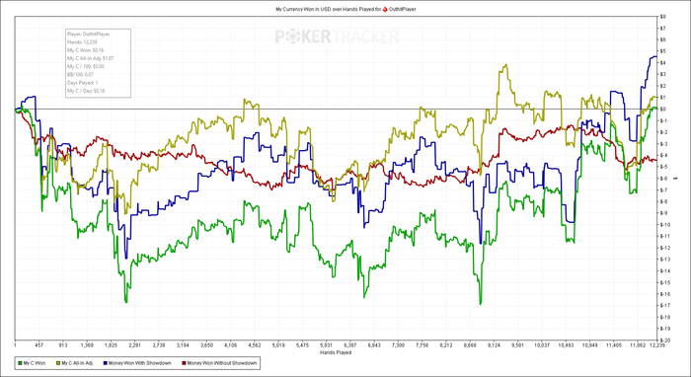Image resolution: width=691 pixels, height=377 pixels.
Task: Click the 'Hands Played' x-axis title
Action: 337,352
